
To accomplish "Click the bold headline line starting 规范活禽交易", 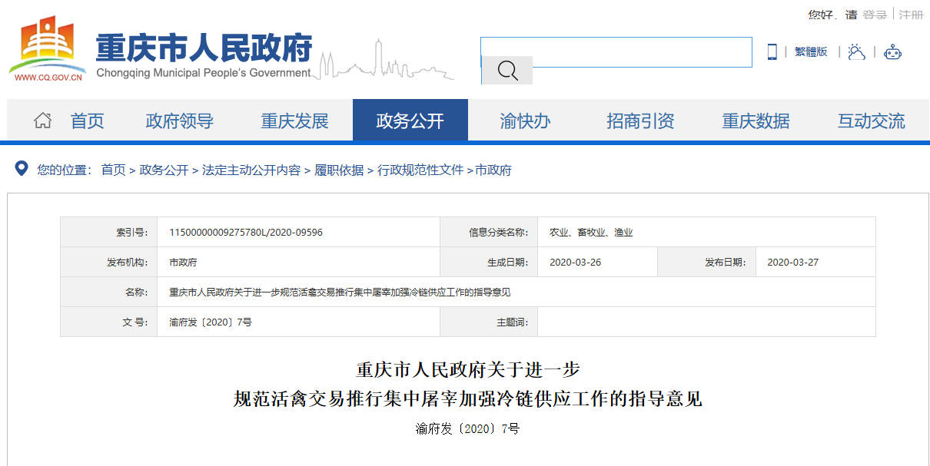I will (468, 399).
